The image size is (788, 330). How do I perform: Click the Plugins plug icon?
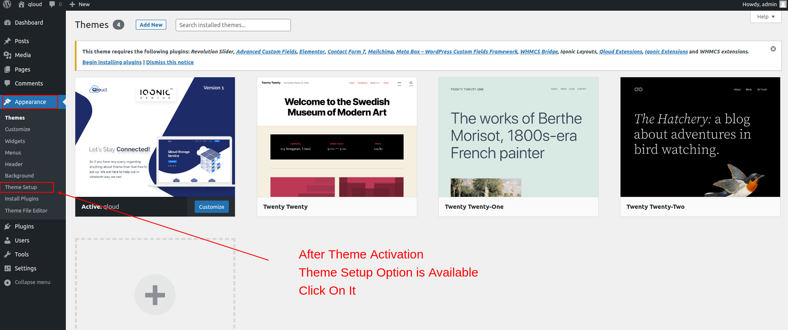[x=7, y=226]
